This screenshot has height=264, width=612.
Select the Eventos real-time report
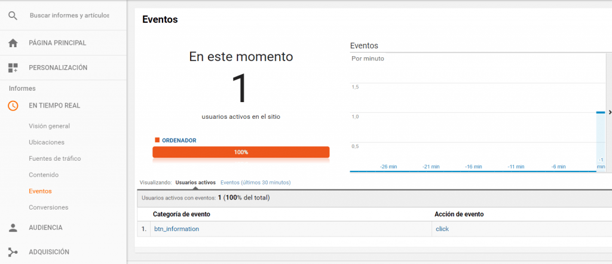click(x=40, y=191)
